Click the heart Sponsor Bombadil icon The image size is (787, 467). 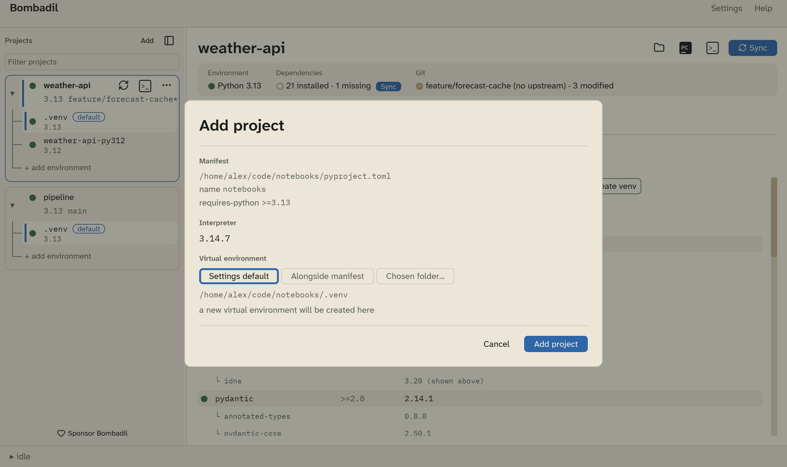pos(61,434)
